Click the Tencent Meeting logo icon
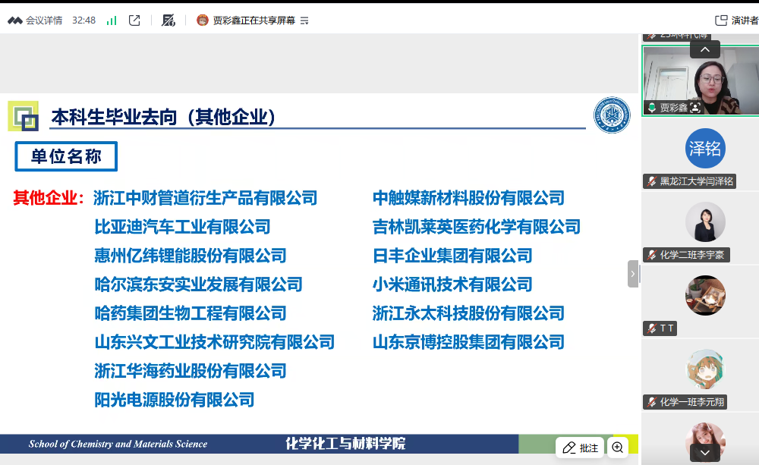The width and height of the screenshot is (759, 465). point(15,20)
